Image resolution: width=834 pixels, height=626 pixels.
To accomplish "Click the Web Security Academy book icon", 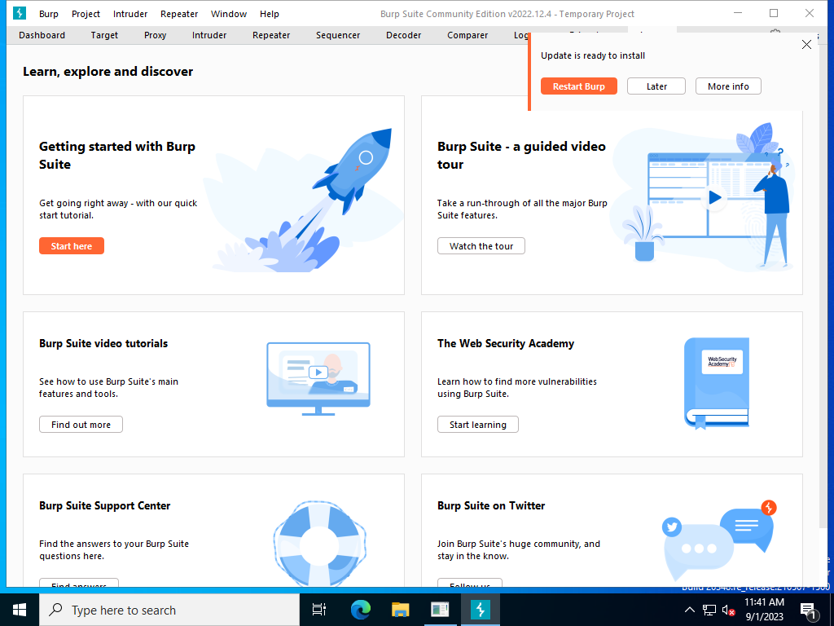I will (717, 383).
